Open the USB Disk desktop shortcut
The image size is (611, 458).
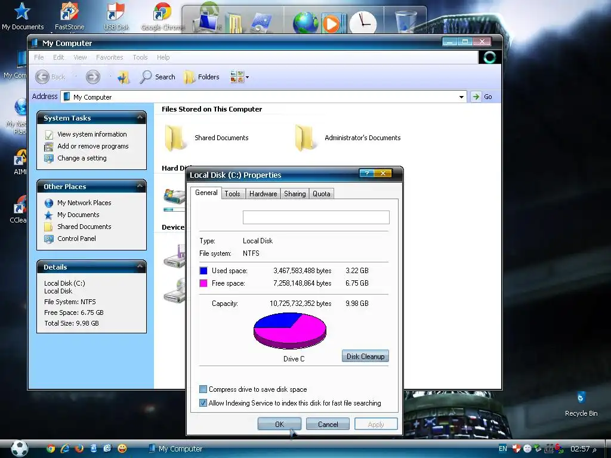click(116, 16)
